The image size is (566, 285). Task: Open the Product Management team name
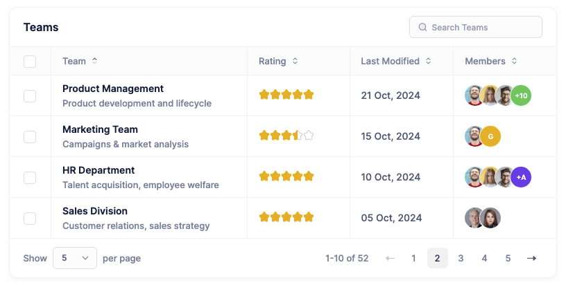[113, 89]
